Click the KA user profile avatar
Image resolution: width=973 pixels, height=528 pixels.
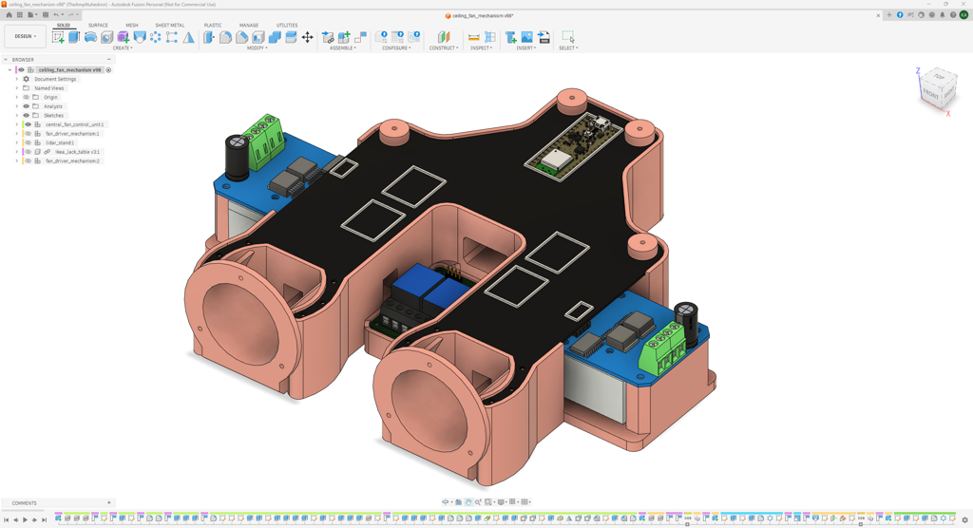963,15
